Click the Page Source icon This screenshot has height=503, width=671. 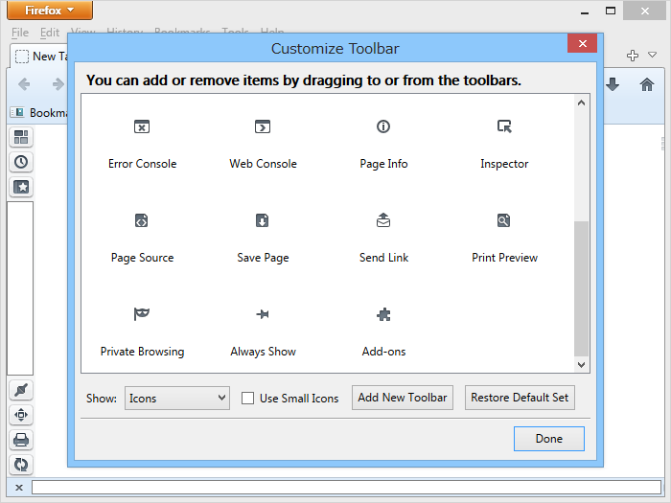coord(142,220)
